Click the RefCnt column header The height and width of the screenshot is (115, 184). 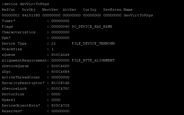8,10
